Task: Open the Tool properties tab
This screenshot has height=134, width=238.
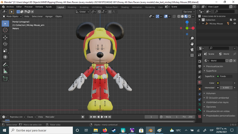Action: pyautogui.click(x=200, y=55)
